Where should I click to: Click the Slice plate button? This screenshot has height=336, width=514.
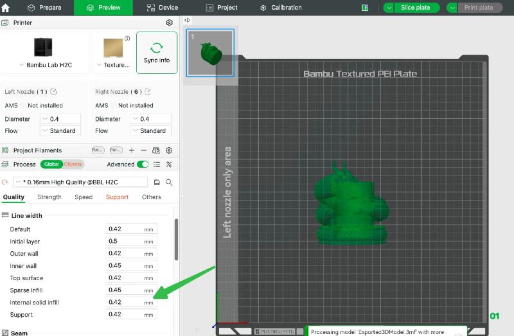click(x=416, y=8)
